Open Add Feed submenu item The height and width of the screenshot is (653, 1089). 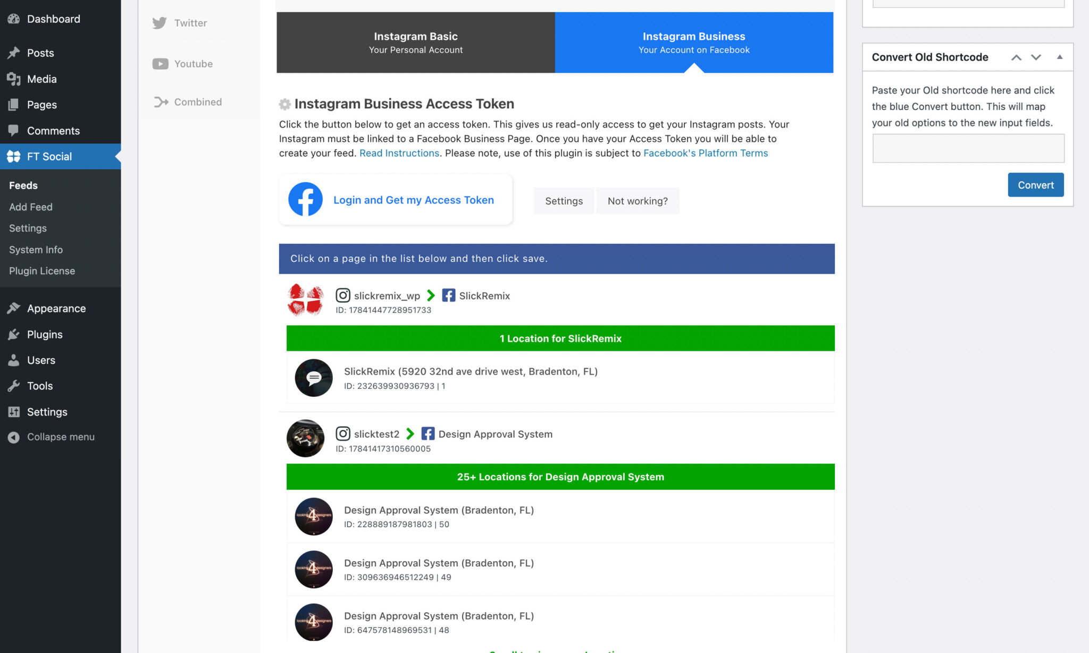click(31, 207)
